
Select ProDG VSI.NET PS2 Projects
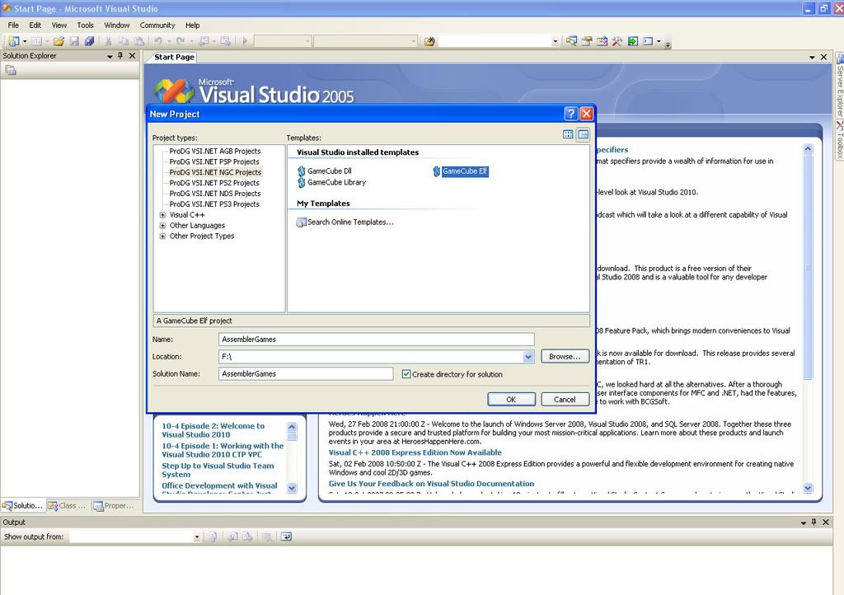point(214,183)
